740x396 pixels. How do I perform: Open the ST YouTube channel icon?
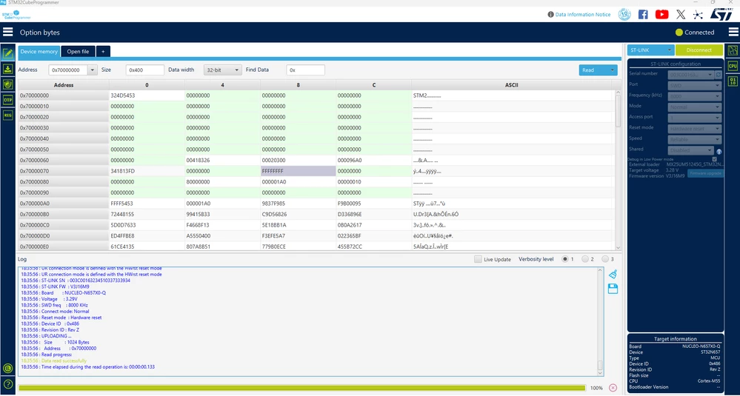(x=661, y=14)
